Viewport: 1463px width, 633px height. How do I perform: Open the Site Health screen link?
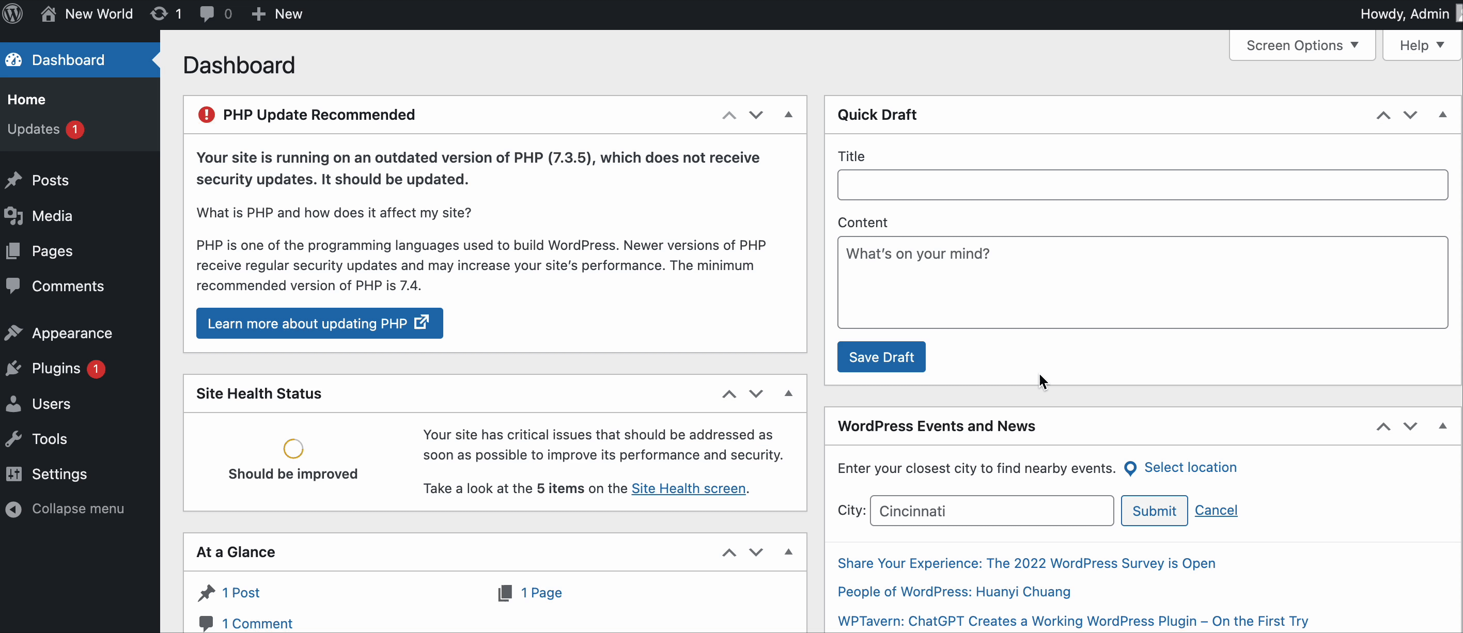point(688,488)
